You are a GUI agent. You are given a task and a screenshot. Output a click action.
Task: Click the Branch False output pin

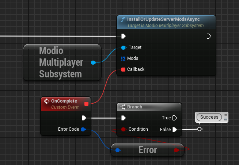pos(175,130)
